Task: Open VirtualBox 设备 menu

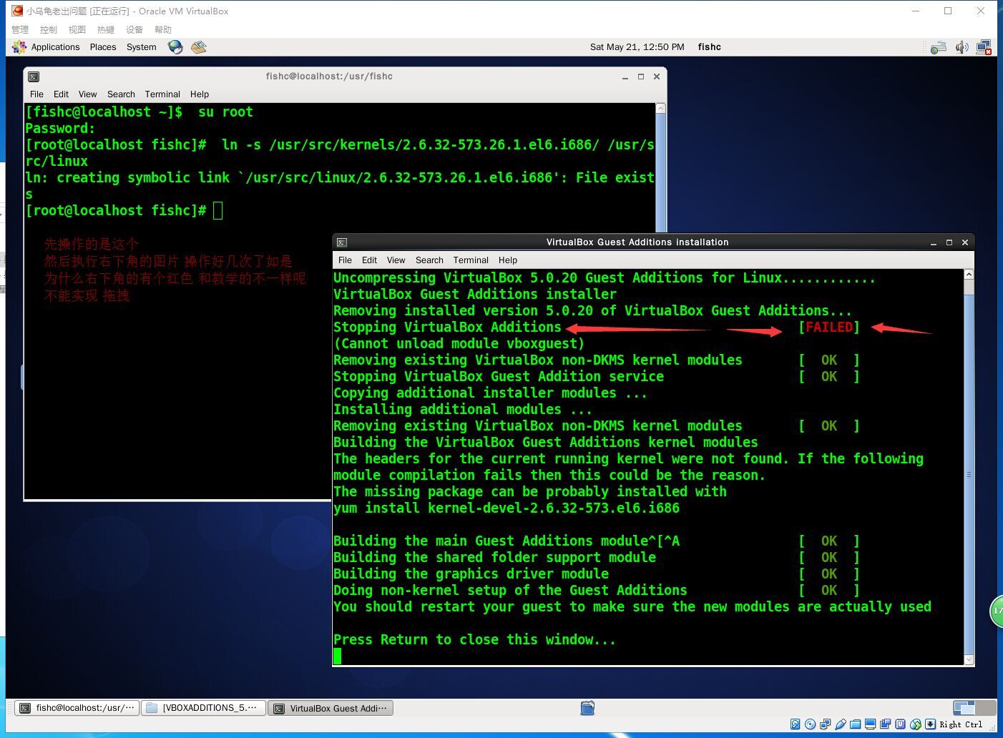Action: pyautogui.click(x=134, y=29)
